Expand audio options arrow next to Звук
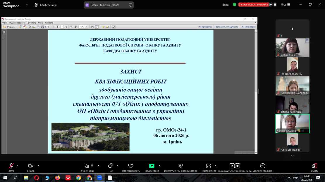This screenshot has height=182, width=325. (x=18, y=166)
